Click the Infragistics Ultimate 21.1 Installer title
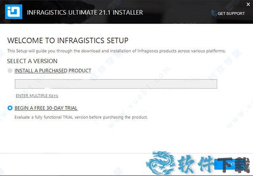The image size is (253, 176). 85,12
